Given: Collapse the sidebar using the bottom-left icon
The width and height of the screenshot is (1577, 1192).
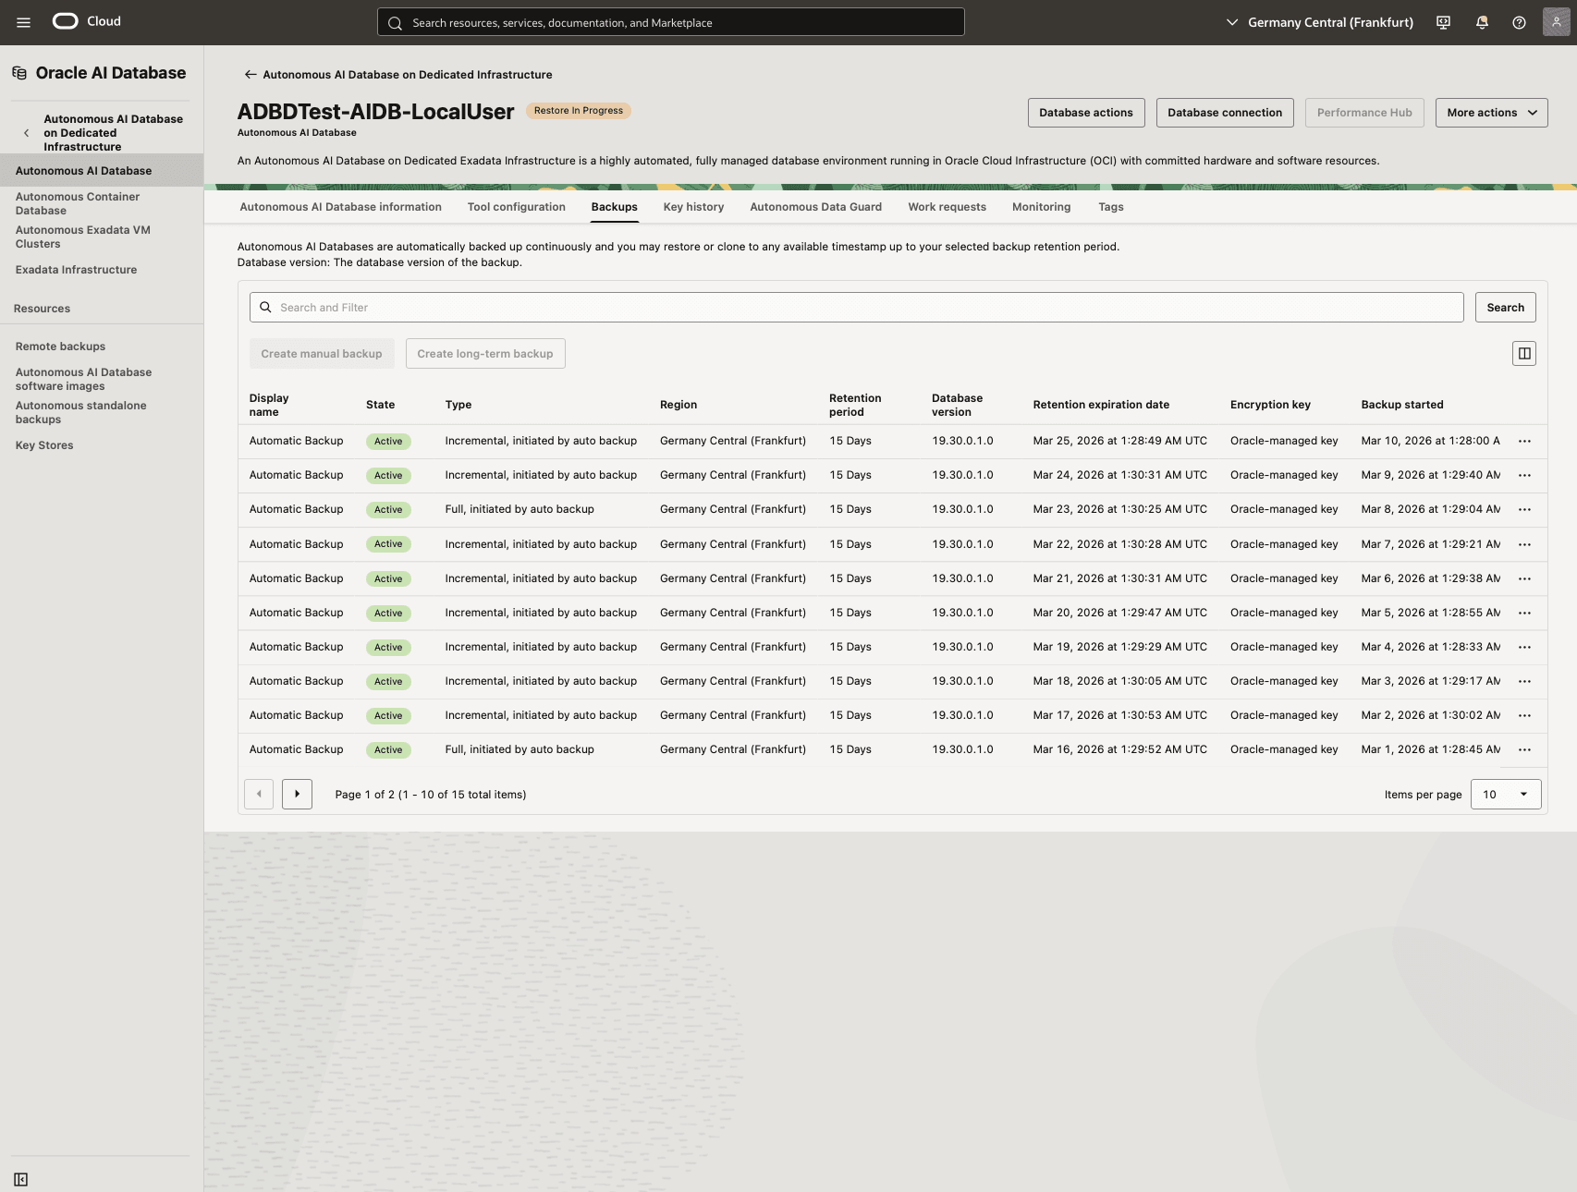Looking at the screenshot, I should point(20,1179).
